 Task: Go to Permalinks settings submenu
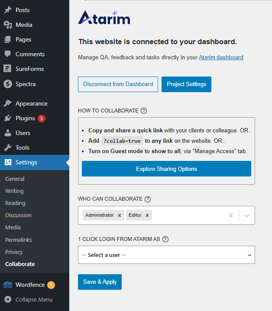(x=19, y=240)
